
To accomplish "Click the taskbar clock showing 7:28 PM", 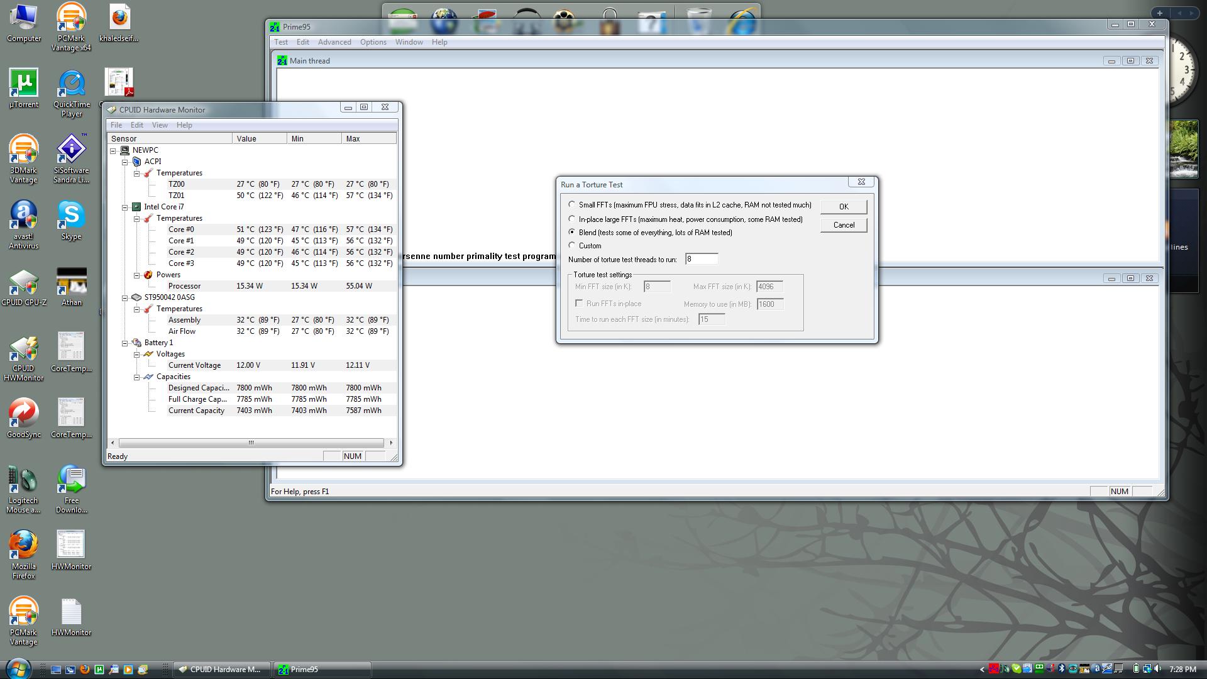I will (x=1183, y=670).
